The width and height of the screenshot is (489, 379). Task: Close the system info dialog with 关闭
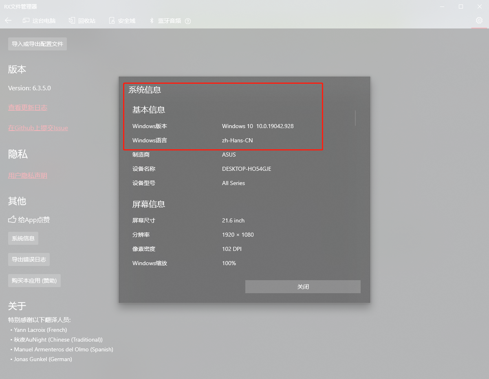302,286
